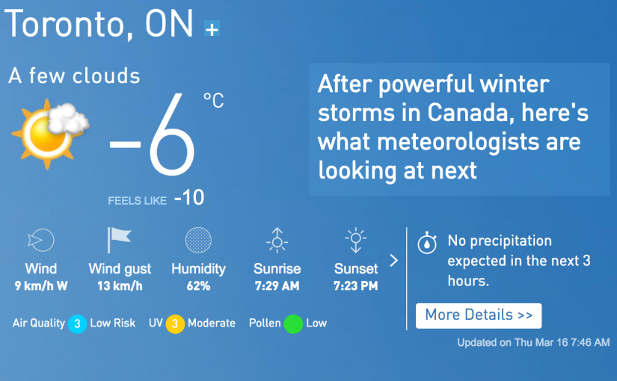Click the wind gust flag icon

119,240
